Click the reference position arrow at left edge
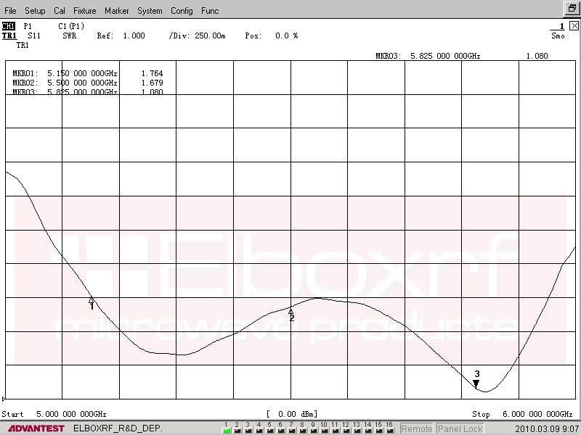This screenshot has height=435, width=581. (4, 399)
